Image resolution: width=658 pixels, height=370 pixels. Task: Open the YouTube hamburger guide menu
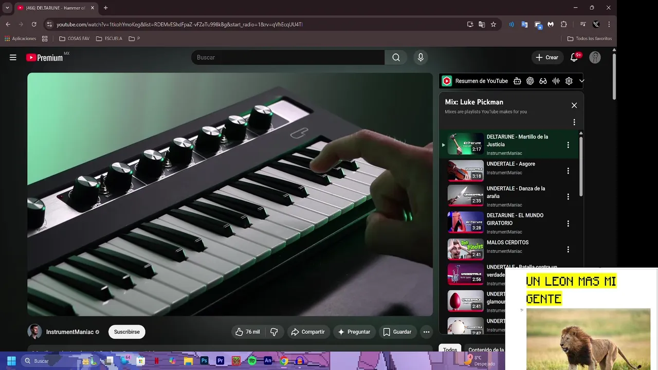pyautogui.click(x=13, y=58)
